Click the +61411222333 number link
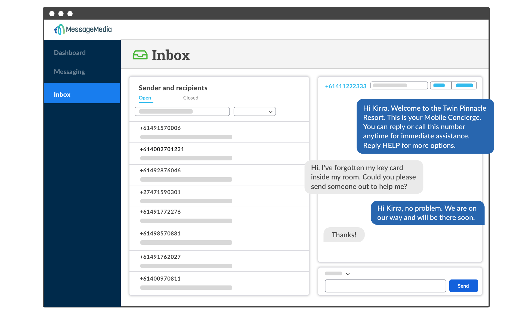Screen dimensions: 532x317 tap(346, 86)
